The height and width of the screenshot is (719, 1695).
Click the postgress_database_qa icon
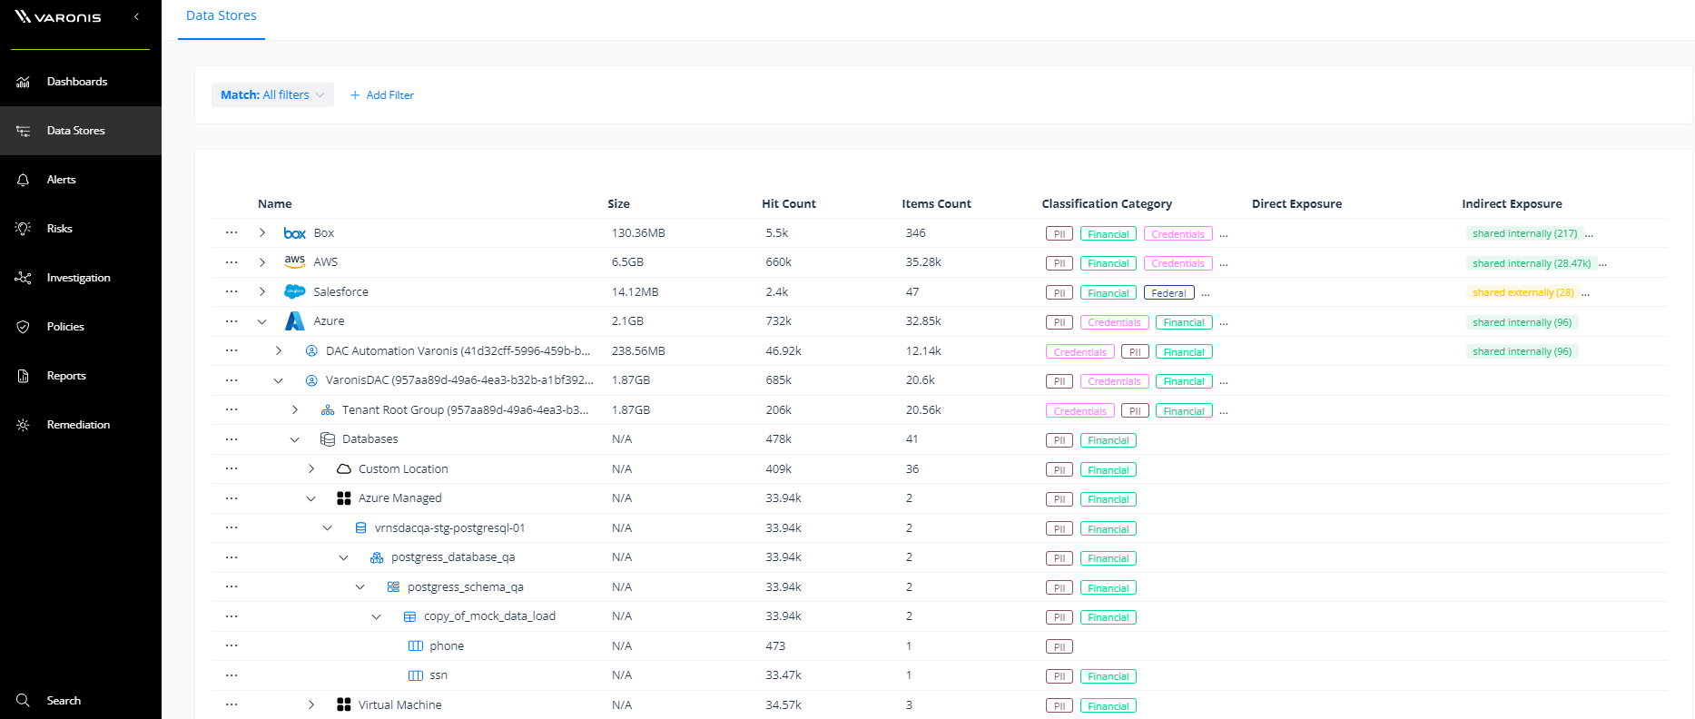pyautogui.click(x=377, y=557)
